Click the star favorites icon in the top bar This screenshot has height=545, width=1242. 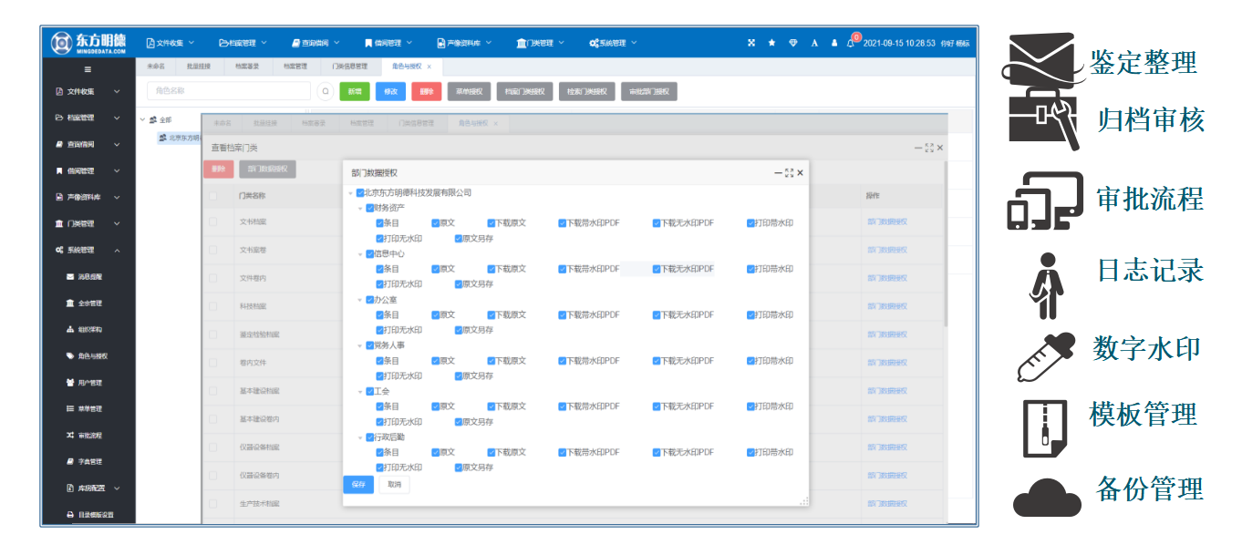(x=771, y=43)
